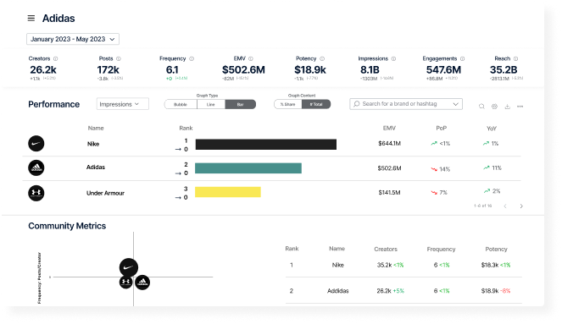The width and height of the screenshot is (562, 324).
Task: Click the info icon beside Engagements
Action: [x=462, y=58]
